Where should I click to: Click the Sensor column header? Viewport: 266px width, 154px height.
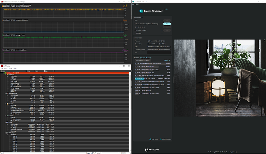tap(13, 71)
